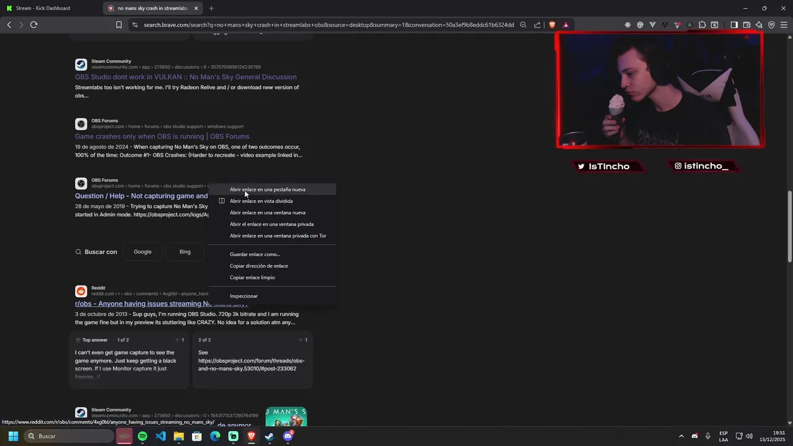The height and width of the screenshot is (446, 793).
Task: Choose 'Copiar enlace limpio'
Action: pyautogui.click(x=272, y=278)
